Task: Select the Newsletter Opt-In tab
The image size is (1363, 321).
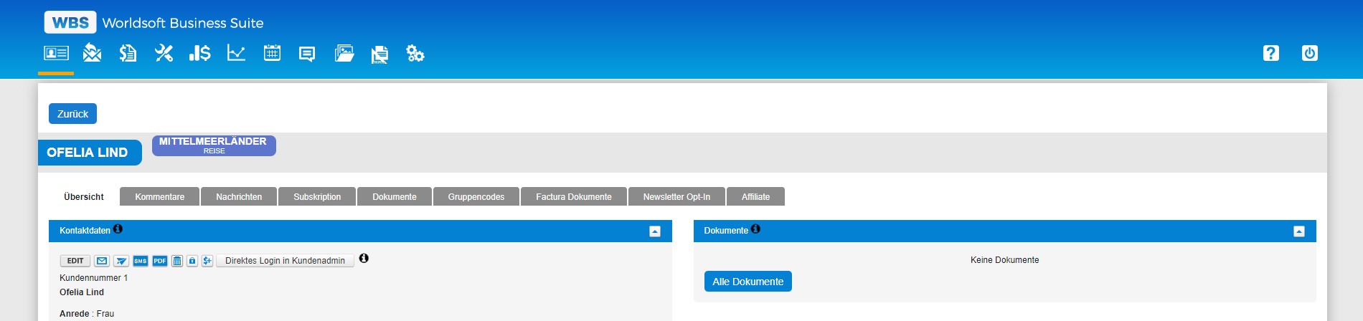Action: tap(676, 197)
